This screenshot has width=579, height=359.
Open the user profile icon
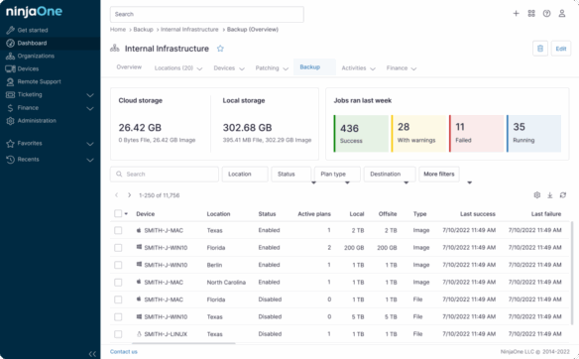561,14
